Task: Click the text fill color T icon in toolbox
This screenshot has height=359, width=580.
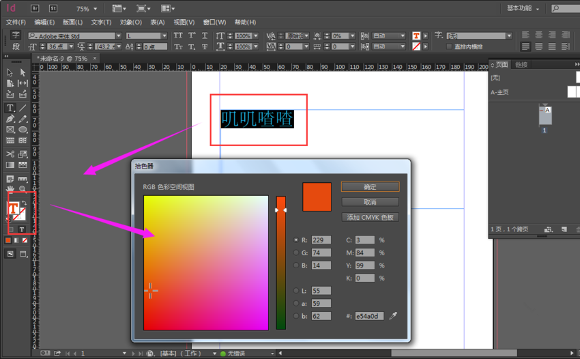Action: pos(13,209)
